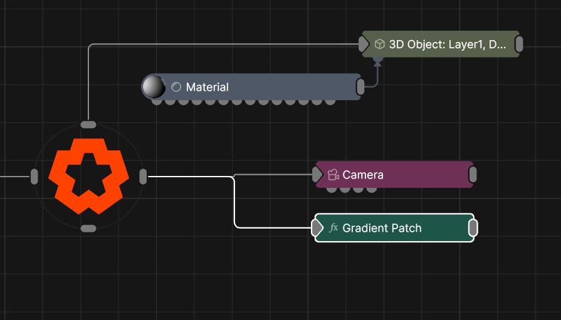Click the camera icon on Camera node
Screen dimensions: 561x320
coord(333,175)
